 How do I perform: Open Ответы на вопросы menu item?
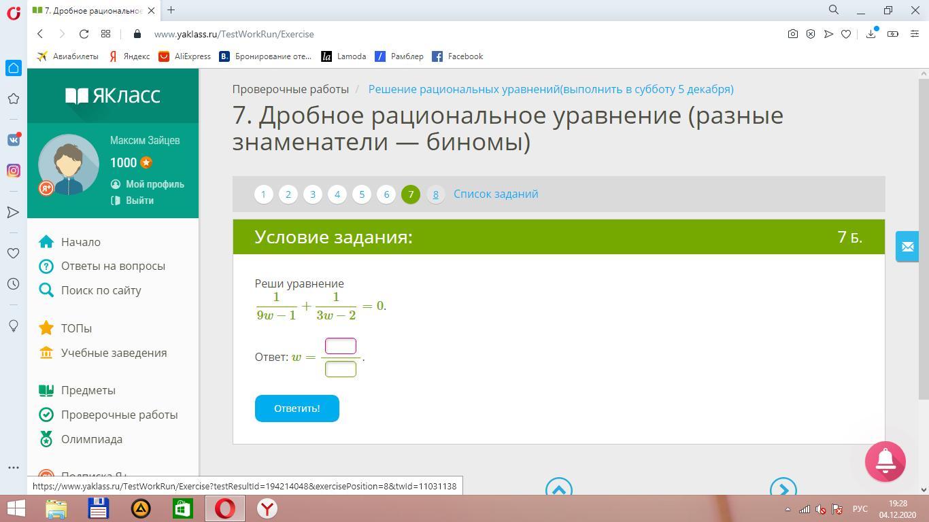pyautogui.click(x=113, y=266)
